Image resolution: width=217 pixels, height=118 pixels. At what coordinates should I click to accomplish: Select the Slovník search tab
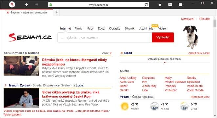coord(129,28)
